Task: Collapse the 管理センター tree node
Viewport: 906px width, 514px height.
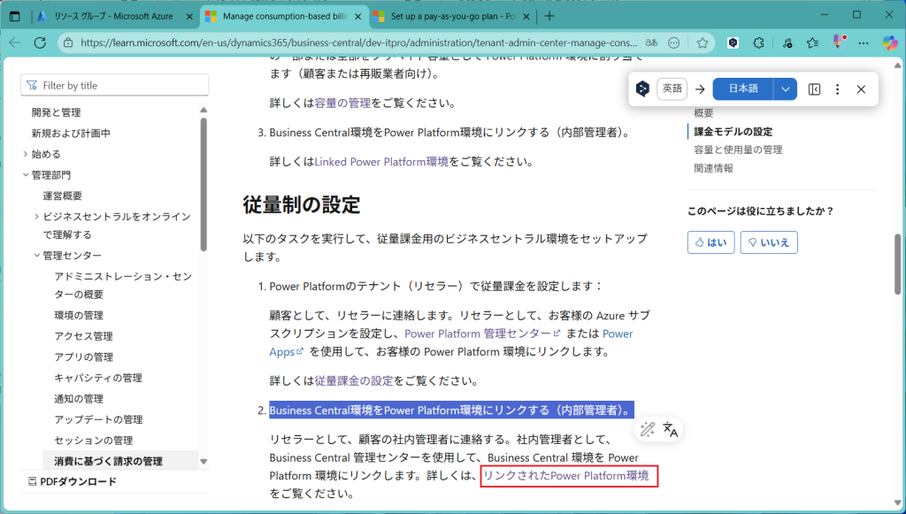Action: 36,256
